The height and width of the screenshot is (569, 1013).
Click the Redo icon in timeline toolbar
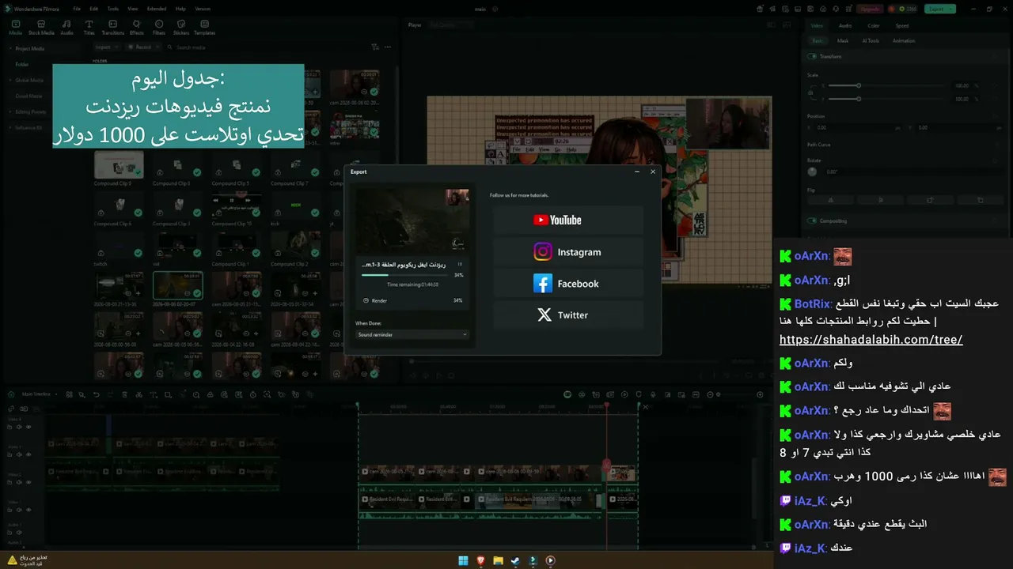(x=110, y=394)
